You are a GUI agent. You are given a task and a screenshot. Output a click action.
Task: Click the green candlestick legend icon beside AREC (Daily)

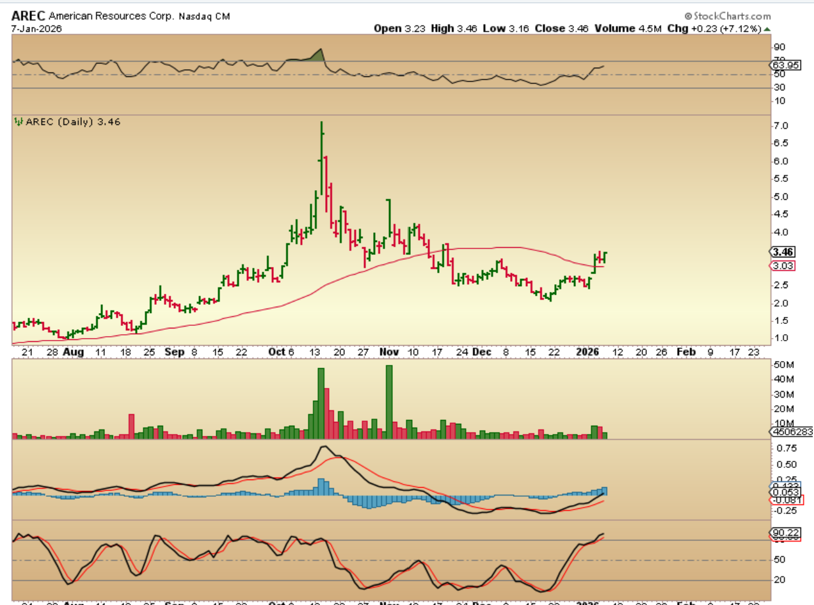point(19,122)
